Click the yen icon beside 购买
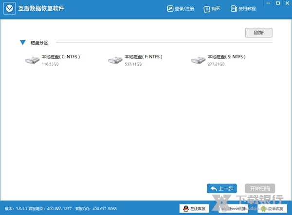 207,9
